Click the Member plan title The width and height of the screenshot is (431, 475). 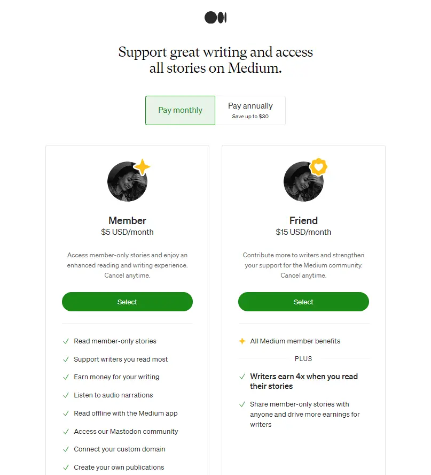coord(127,220)
